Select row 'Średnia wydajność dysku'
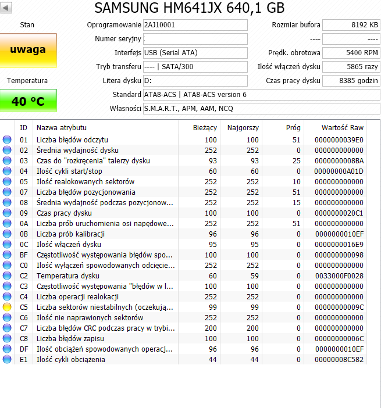 (183, 150)
